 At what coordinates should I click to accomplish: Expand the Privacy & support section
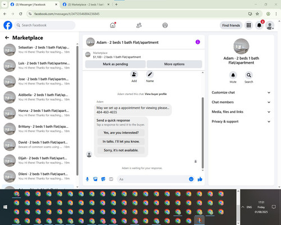pyautogui.click(x=241, y=121)
